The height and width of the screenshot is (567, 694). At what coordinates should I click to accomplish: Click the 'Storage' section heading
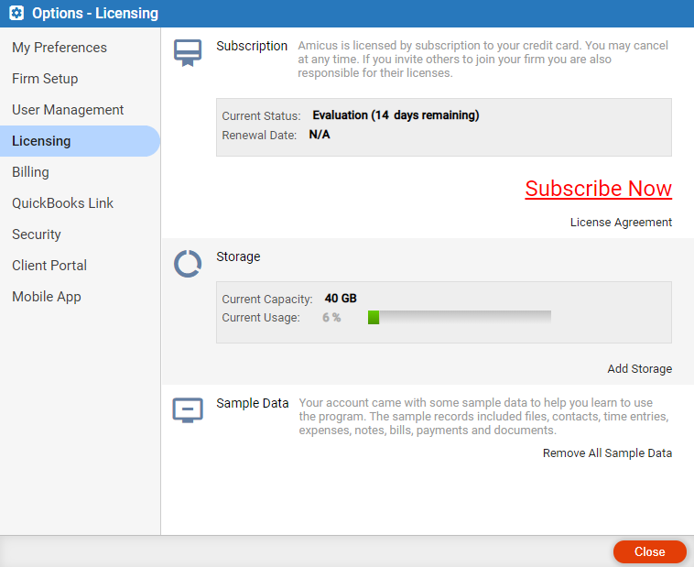[238, 256]
